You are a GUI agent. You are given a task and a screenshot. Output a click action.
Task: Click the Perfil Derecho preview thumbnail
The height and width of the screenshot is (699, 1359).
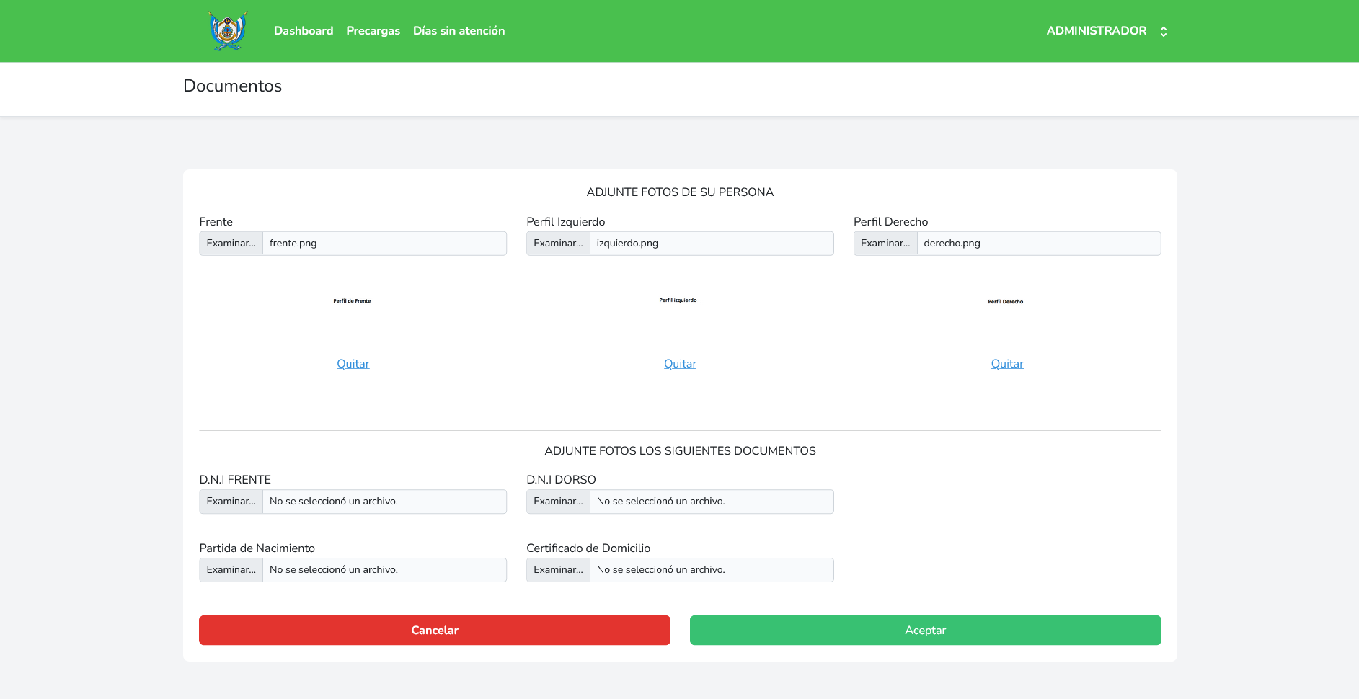pyautogui.click(x=1005, y=302)
